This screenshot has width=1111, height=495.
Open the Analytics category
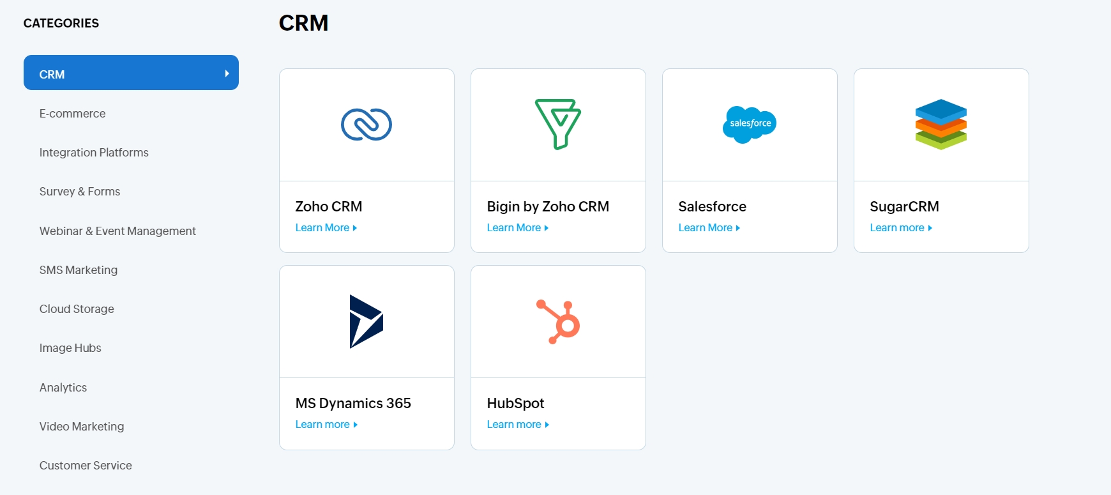(x=63, y=388)
